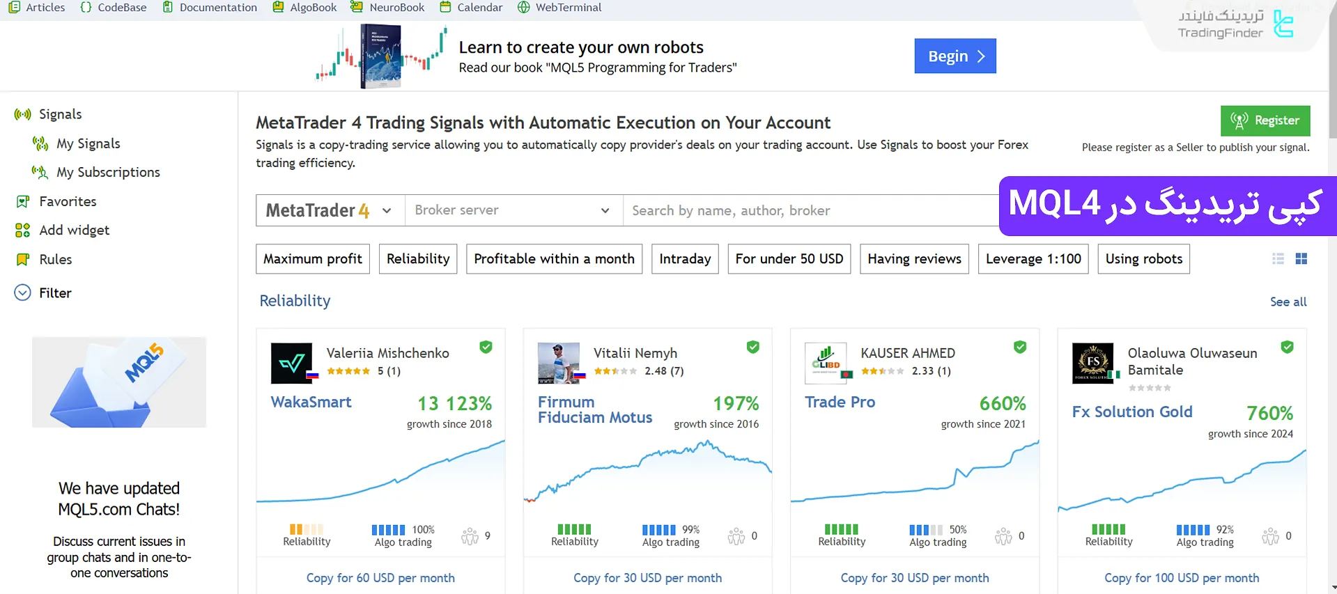Toggle the Reliability filter chip
The width and height of the screenshot is (1337, 594).
tap(418, 259)
